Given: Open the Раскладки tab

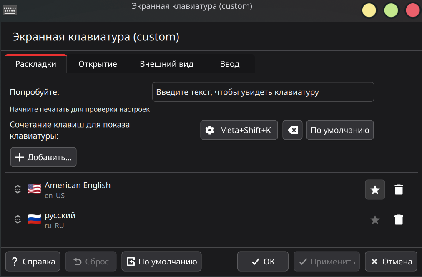Looking at the screenshot, I should click(36, 64).
